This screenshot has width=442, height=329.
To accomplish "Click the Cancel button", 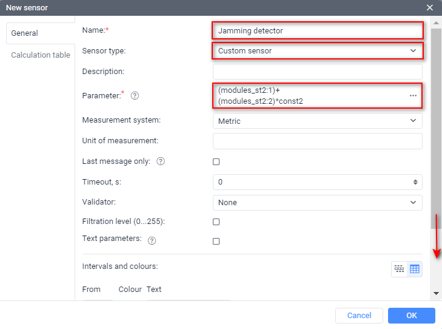I will tap(359, 316).
